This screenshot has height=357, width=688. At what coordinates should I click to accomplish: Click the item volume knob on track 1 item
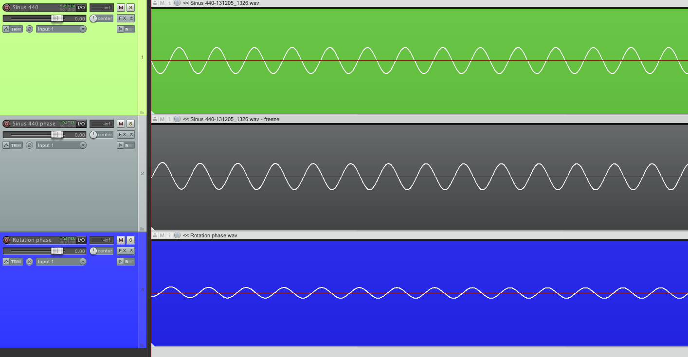click(177, 3)
